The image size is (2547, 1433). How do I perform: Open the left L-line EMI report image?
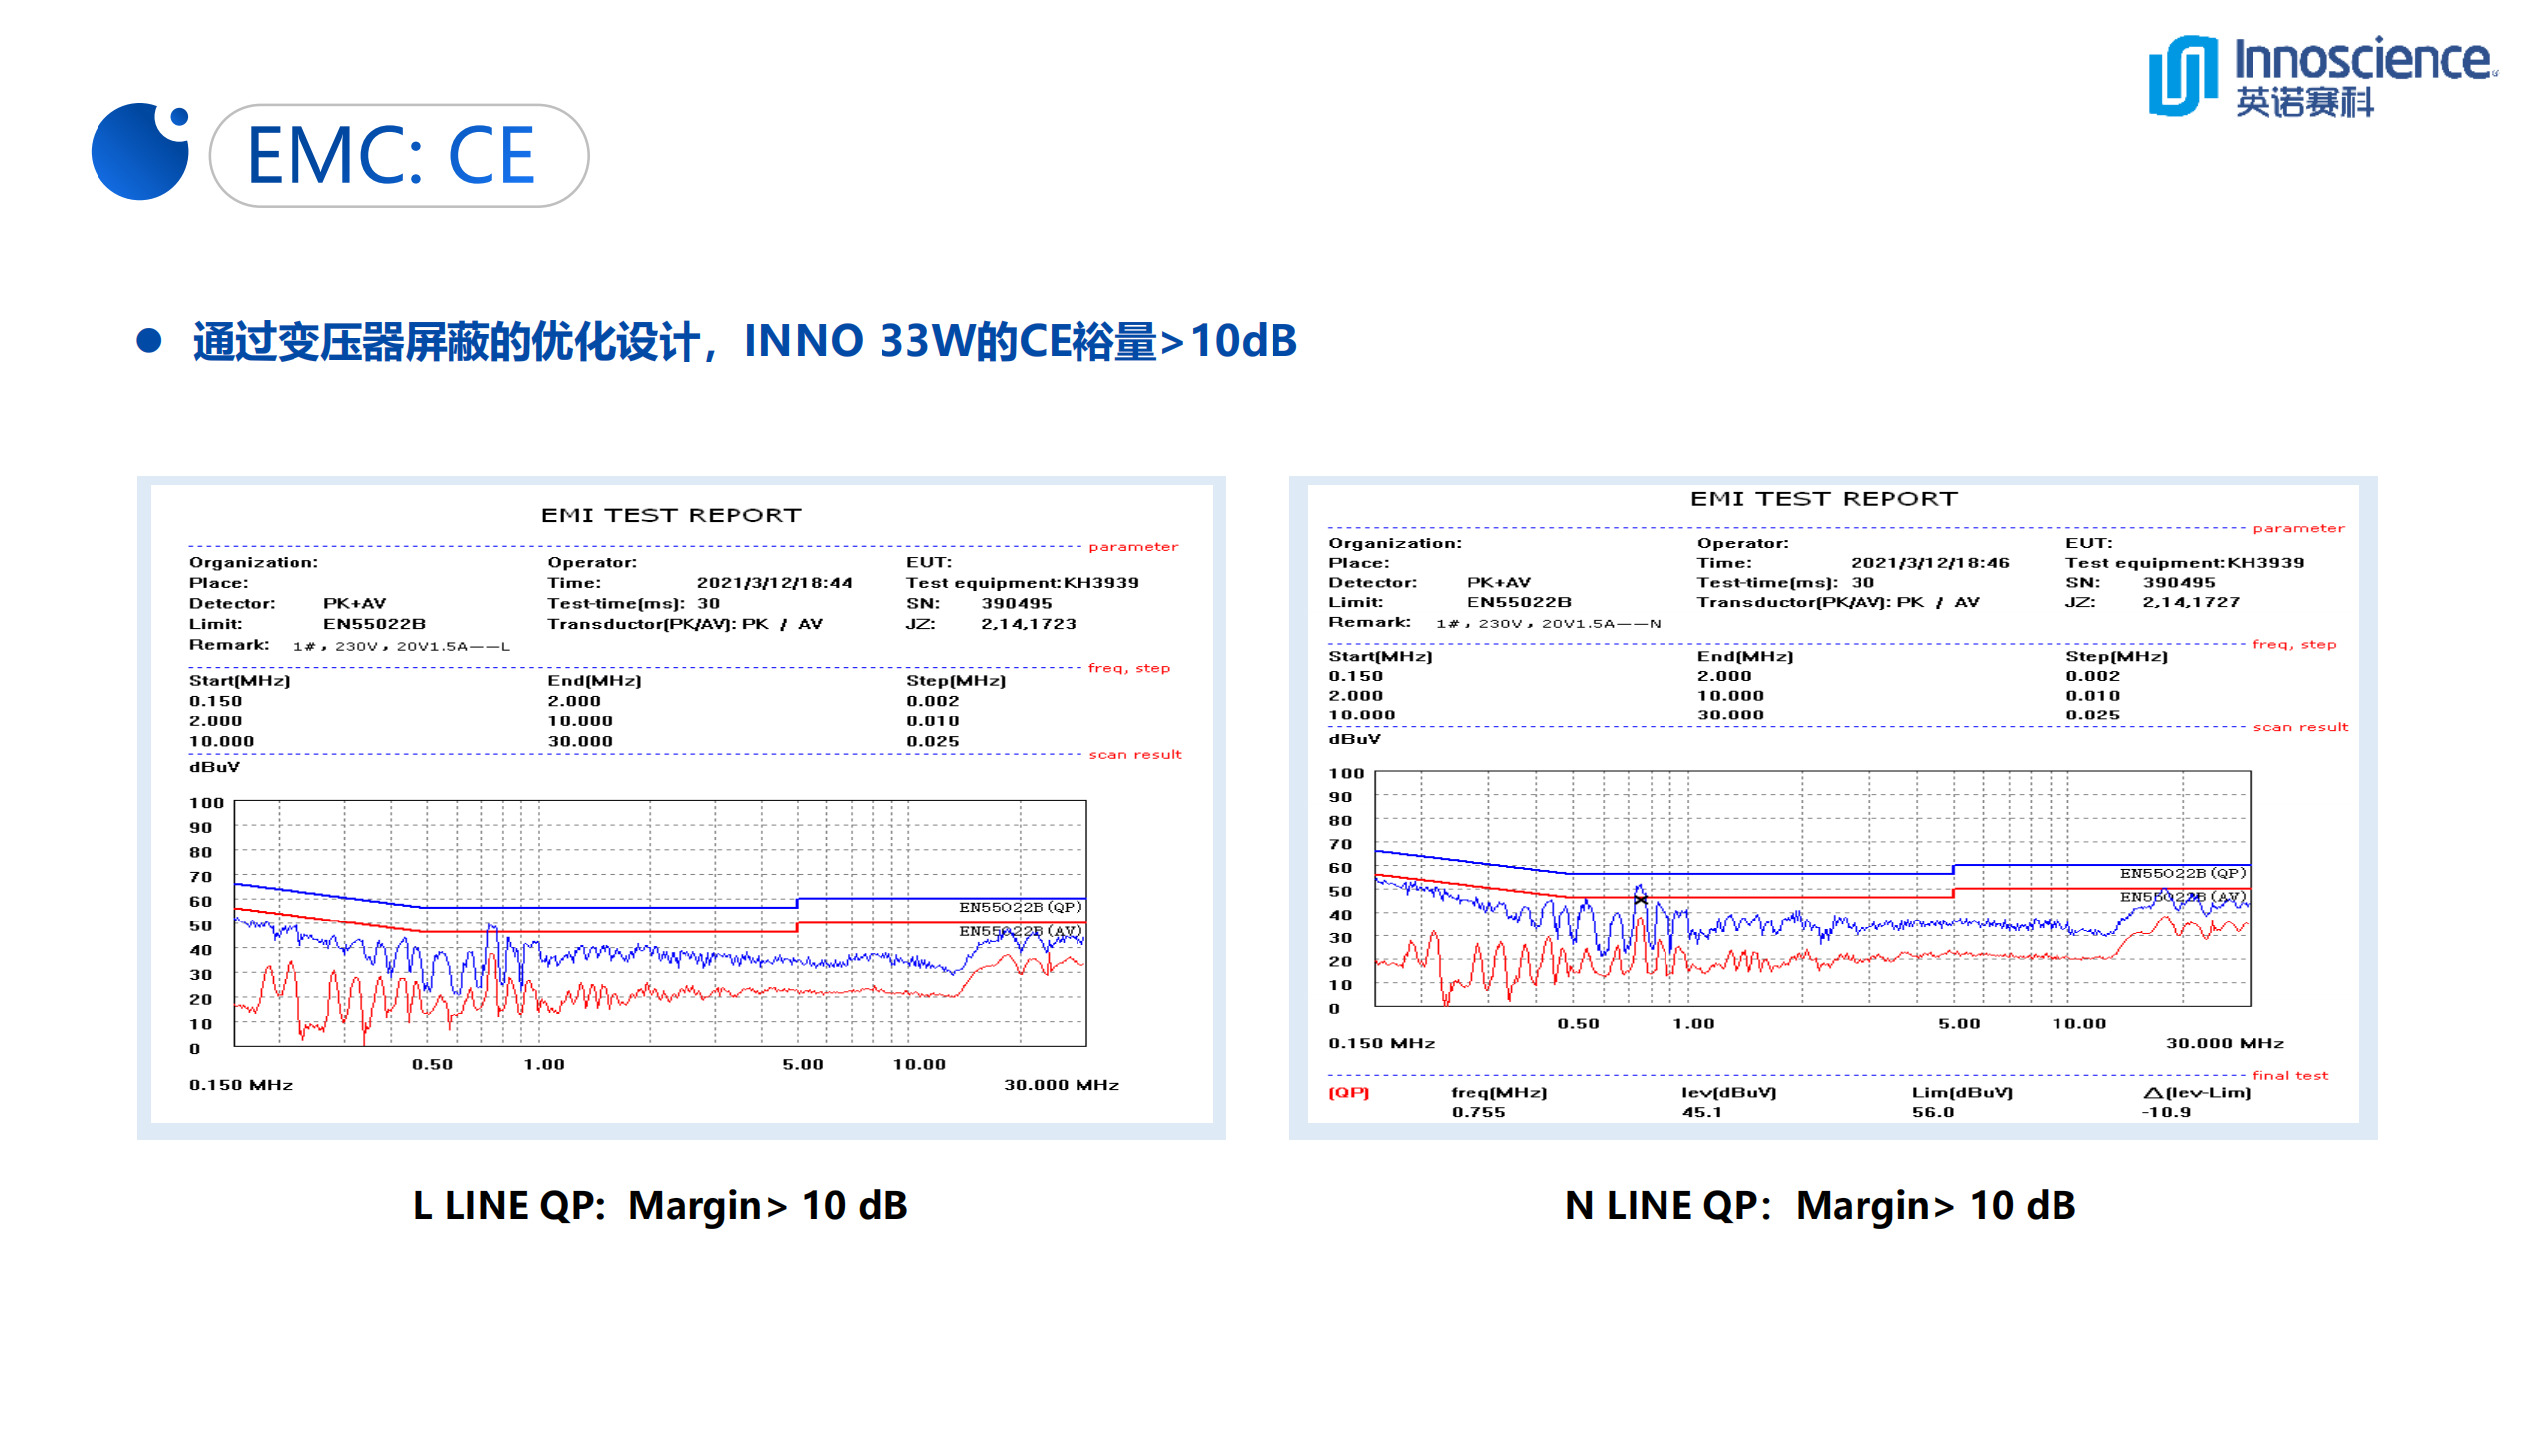tap(681, 806)
